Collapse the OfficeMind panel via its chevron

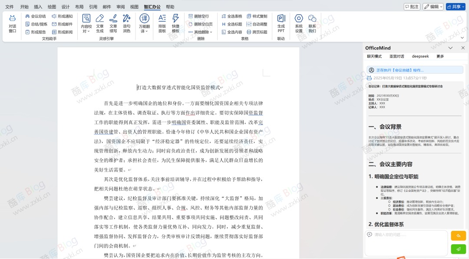tap(451, 48)
